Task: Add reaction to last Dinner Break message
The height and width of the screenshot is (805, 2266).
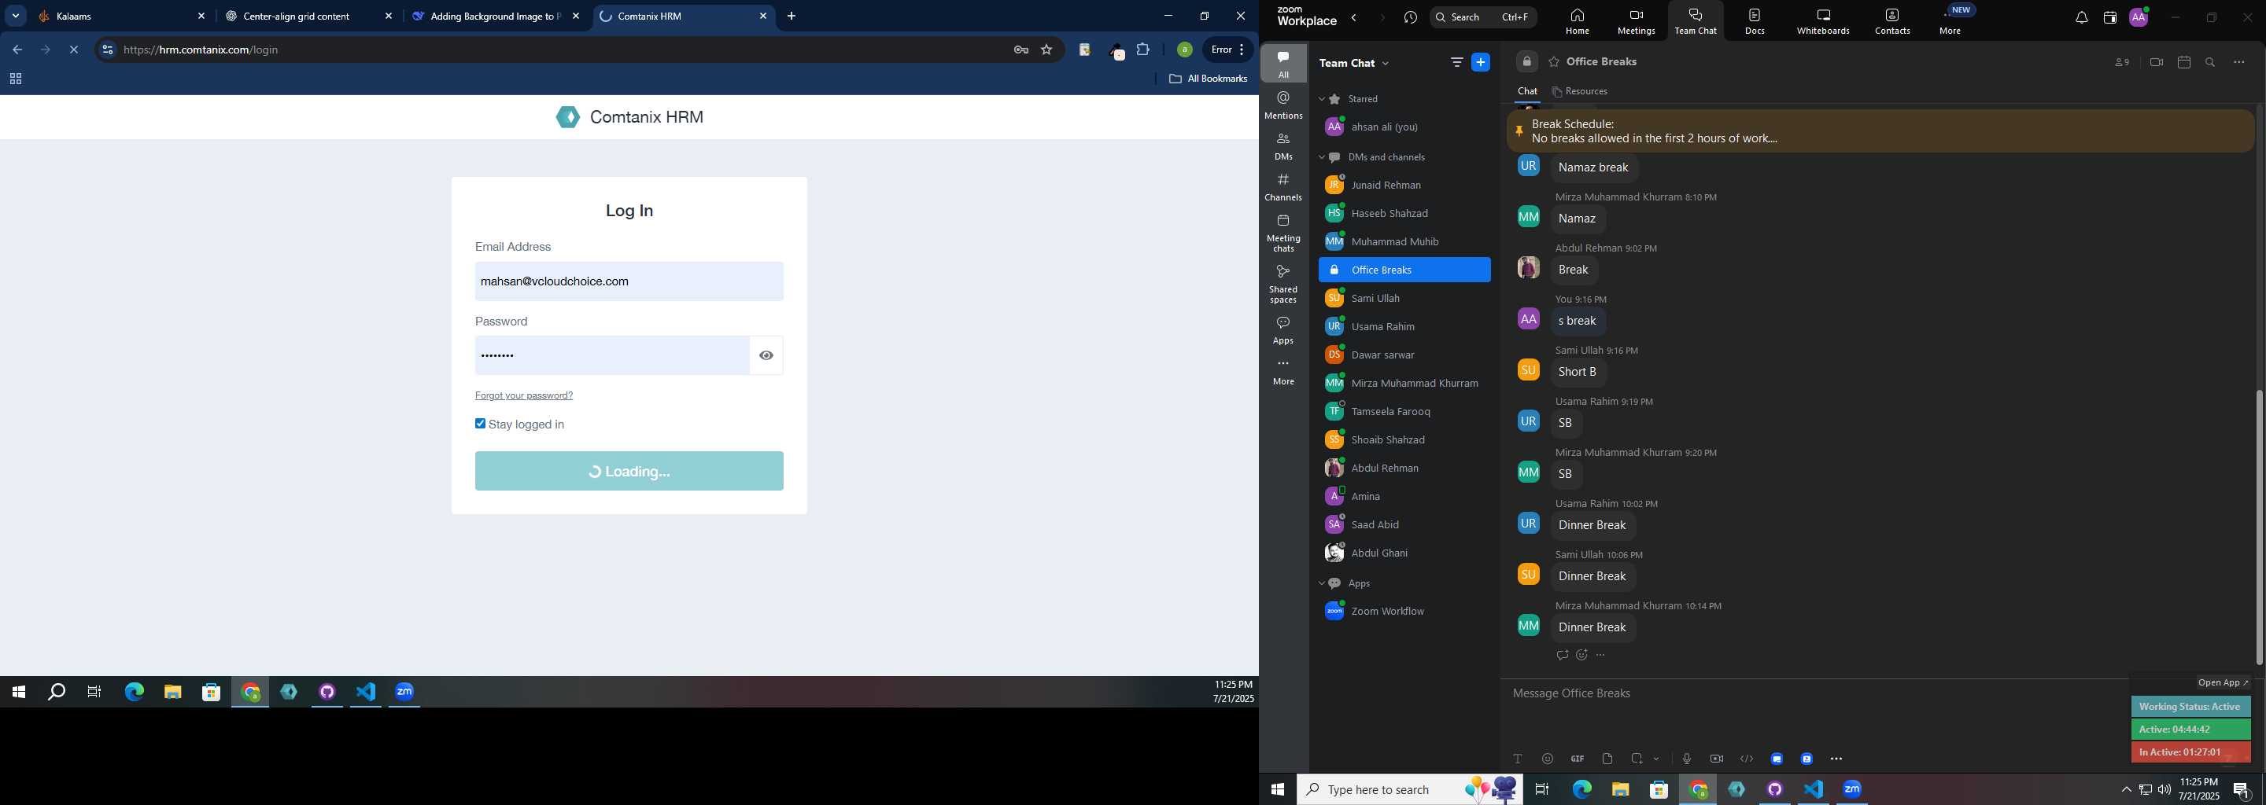Action: (1581, 656)
